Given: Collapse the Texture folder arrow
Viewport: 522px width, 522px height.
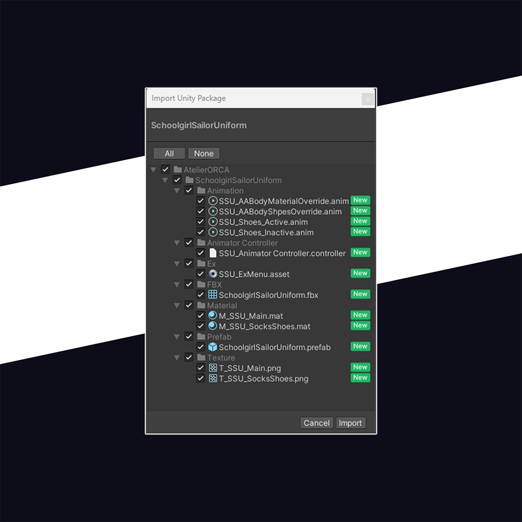Looking at the screenshot, I should pos(177,358).
